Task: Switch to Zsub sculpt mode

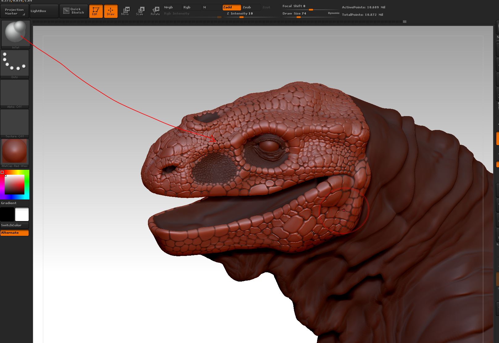Action: tap(251, 7)
